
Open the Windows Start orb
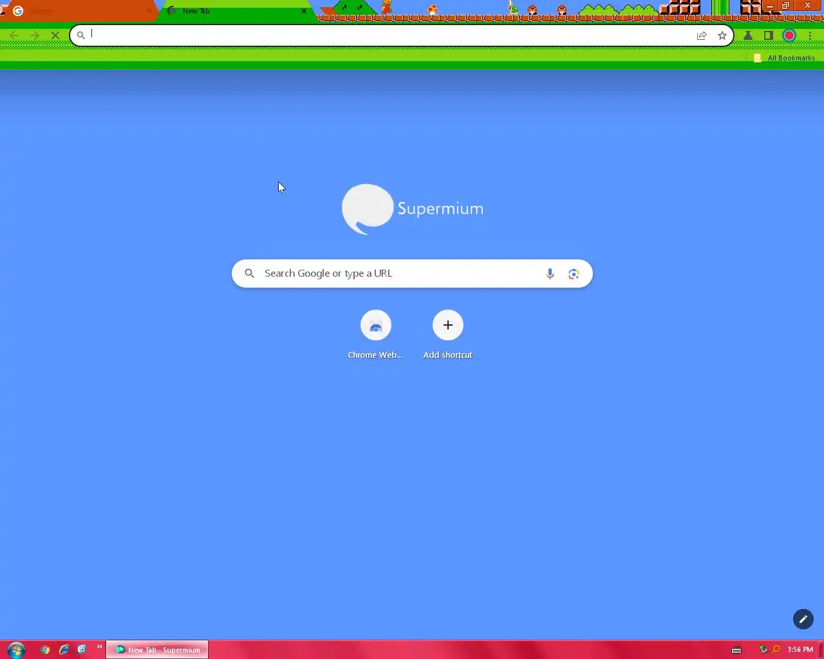(x=15, y=649)
